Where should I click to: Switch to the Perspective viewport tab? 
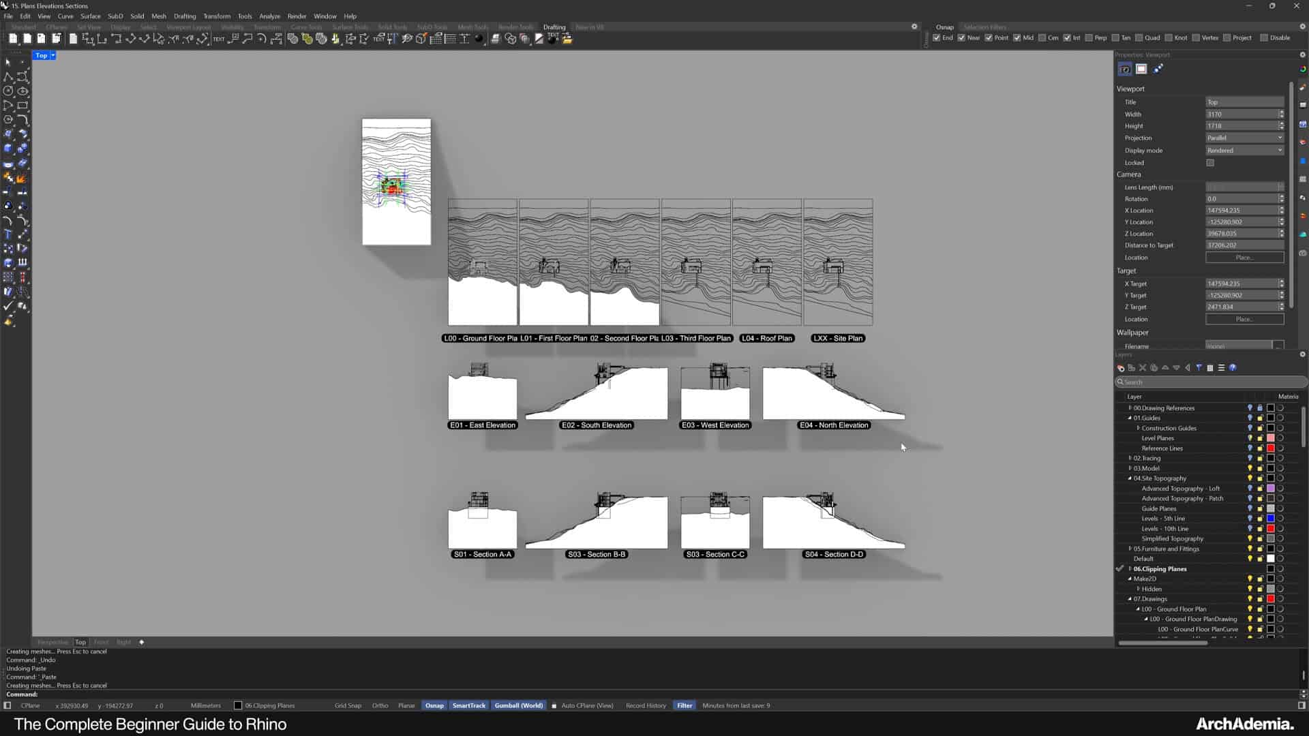tap(52, 642)
